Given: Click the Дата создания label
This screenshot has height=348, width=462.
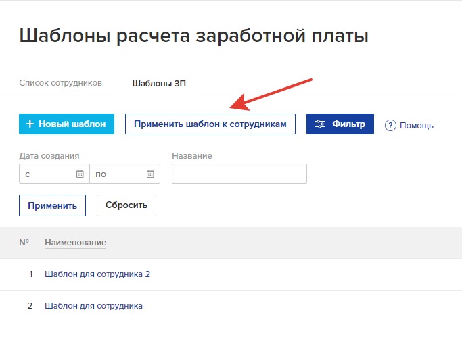Looking at the screenshot, I should coord(49,155).
